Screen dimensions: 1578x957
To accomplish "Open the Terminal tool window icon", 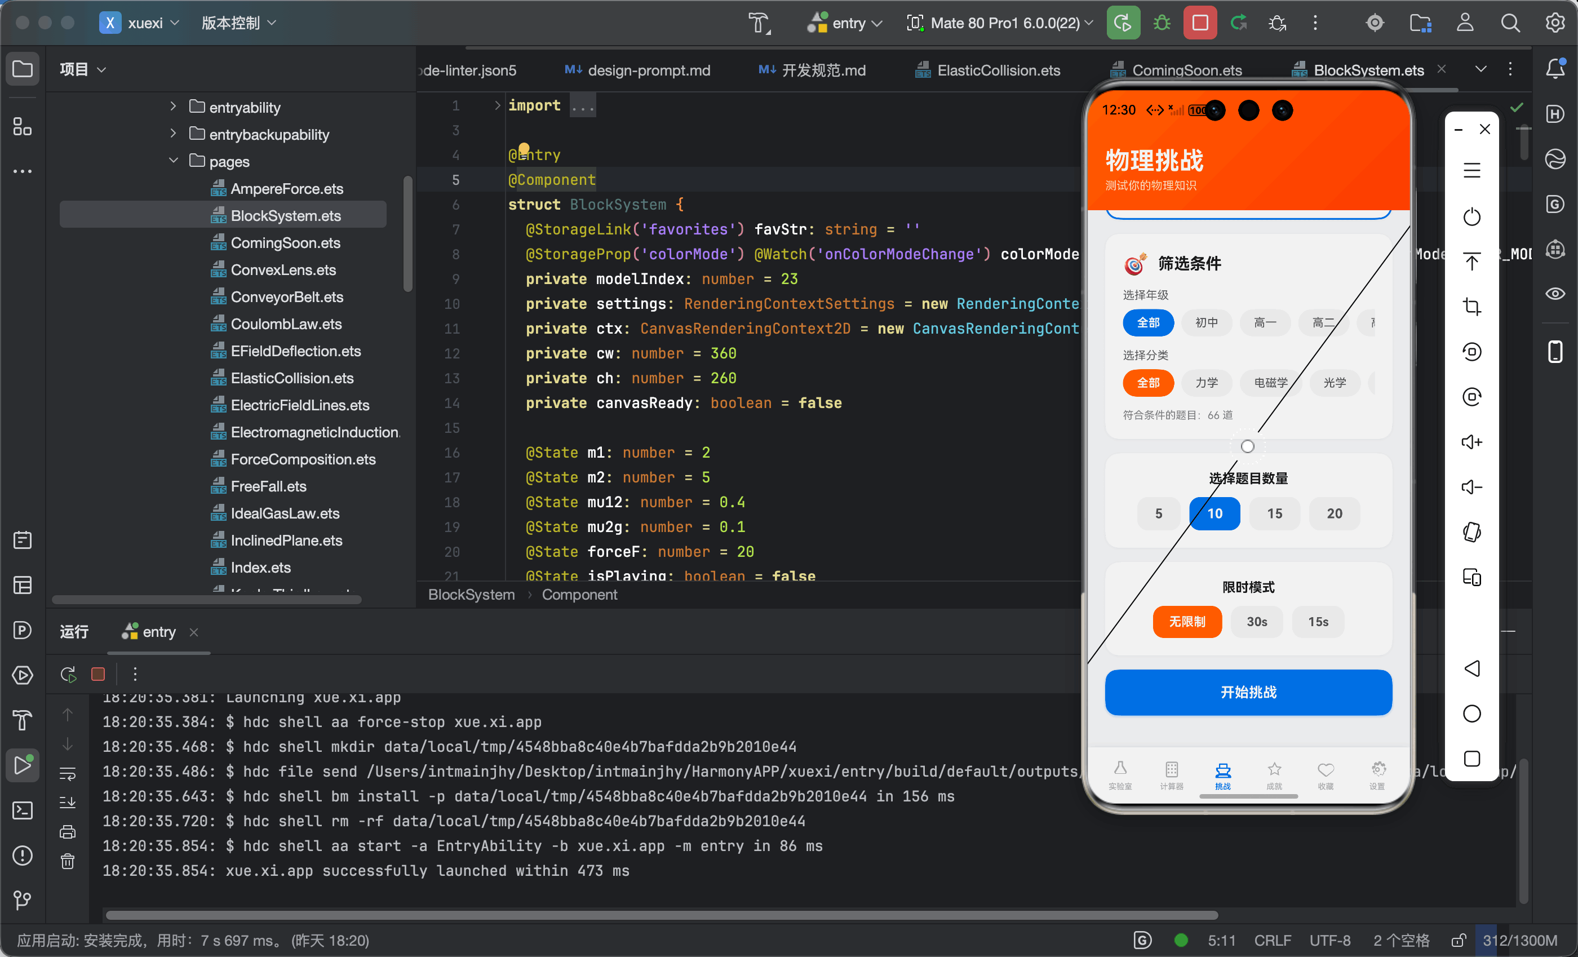I will [23, 810].
